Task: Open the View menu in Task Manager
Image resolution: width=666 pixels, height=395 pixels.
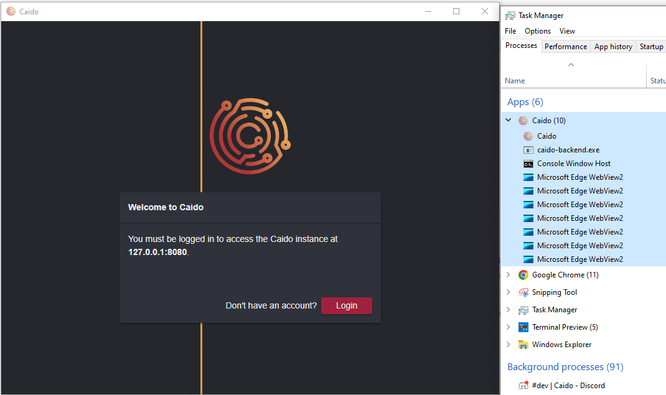Action: tap(567, 30)
